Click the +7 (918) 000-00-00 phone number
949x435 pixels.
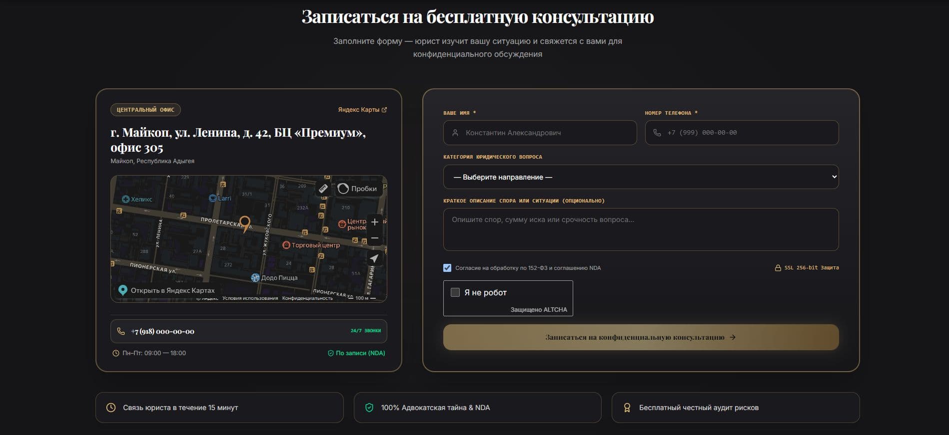pos(162,331)
